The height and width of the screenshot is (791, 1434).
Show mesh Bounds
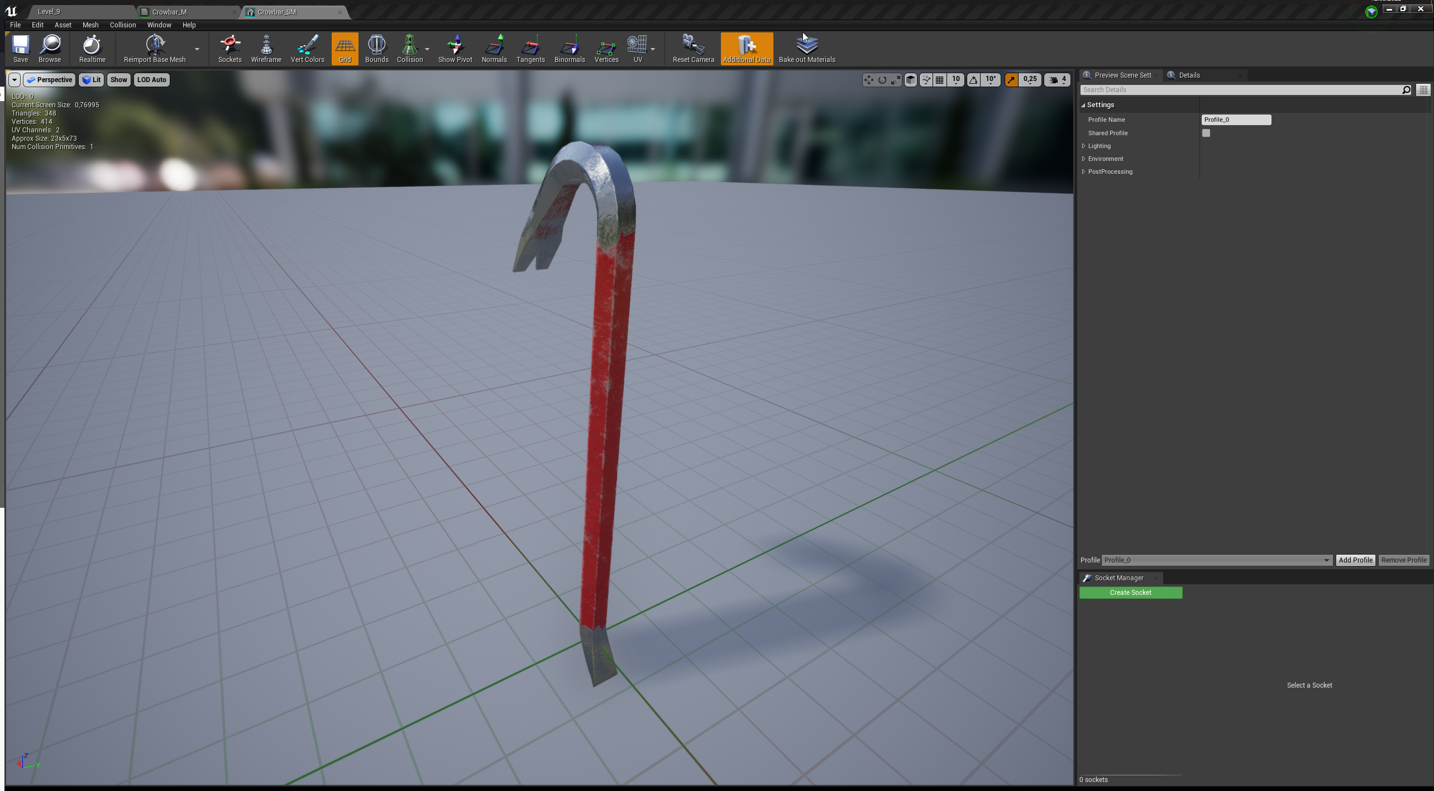[x=376, y=49]
